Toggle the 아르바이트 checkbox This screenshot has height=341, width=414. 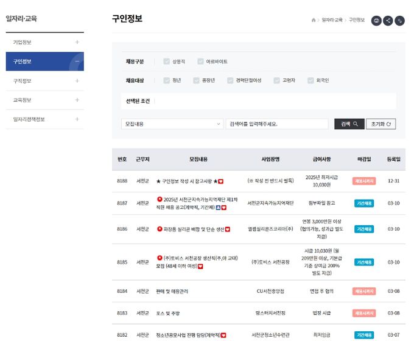pyautogui.click(x=200, y=62)
